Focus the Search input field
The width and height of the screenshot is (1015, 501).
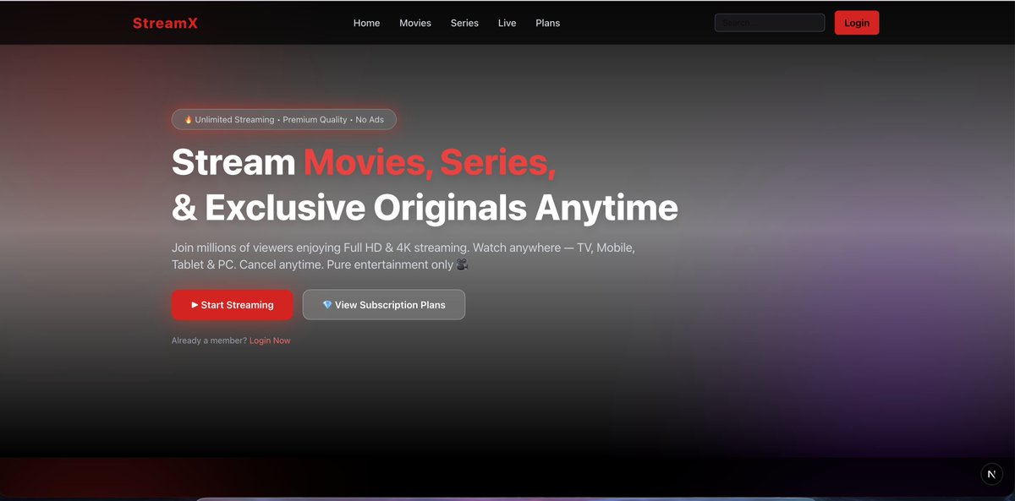[770, 23]
